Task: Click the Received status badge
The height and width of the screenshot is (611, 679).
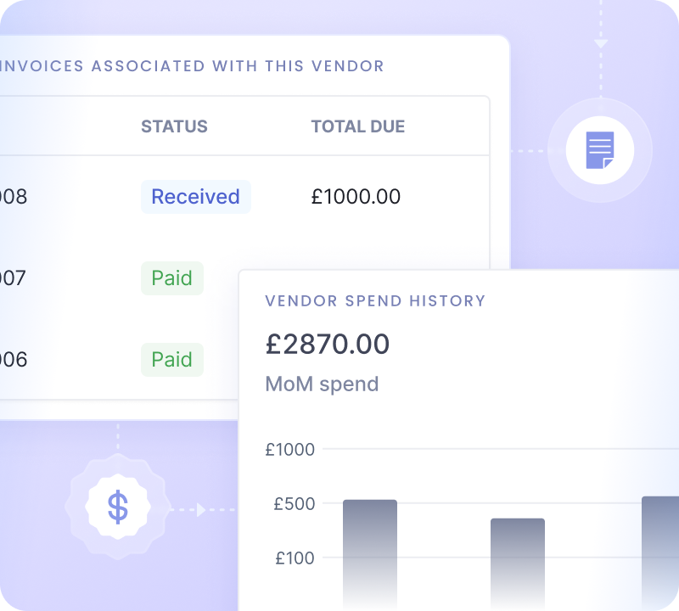Action: pos(195,197)
